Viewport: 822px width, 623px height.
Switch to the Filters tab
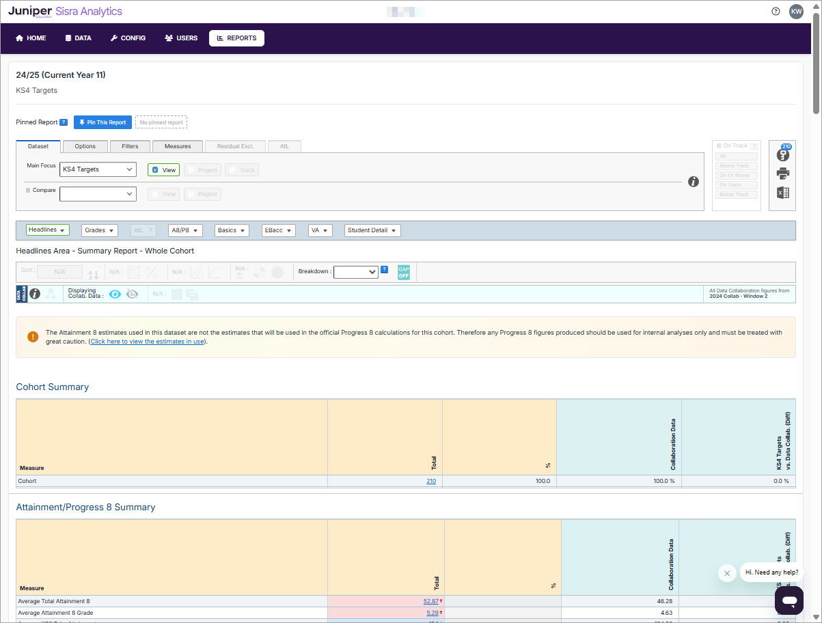[x=130, y=146]
